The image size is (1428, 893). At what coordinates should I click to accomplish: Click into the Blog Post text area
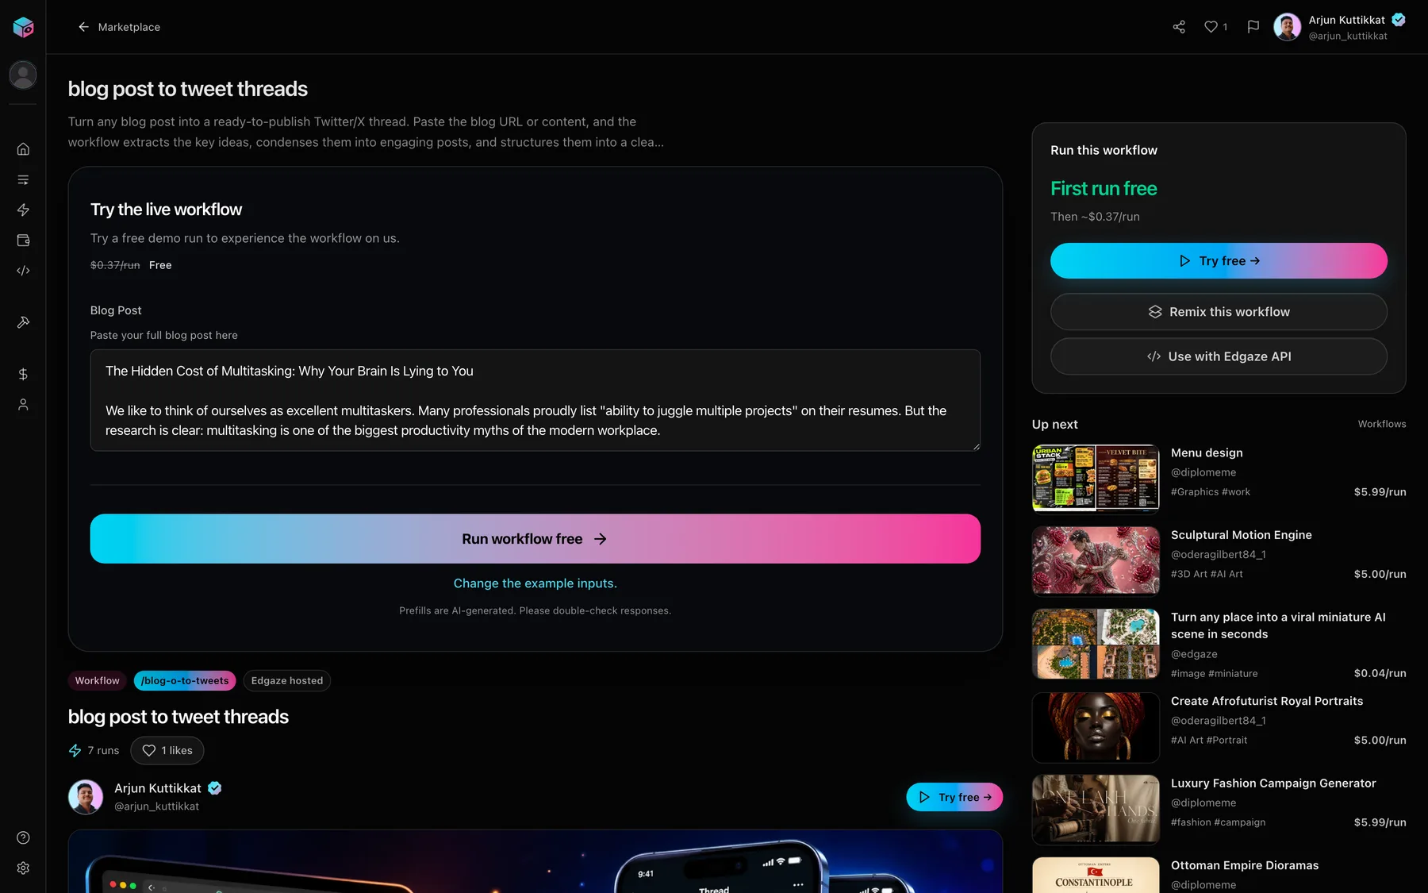535,400
